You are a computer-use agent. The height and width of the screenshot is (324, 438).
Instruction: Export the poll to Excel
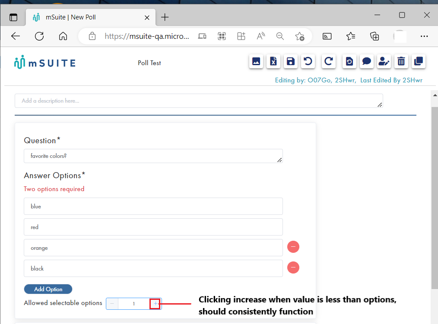(273, 61)
